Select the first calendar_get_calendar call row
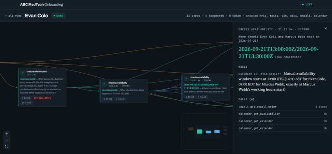Viewport: 332px width, 154px height. coord(283,121)
